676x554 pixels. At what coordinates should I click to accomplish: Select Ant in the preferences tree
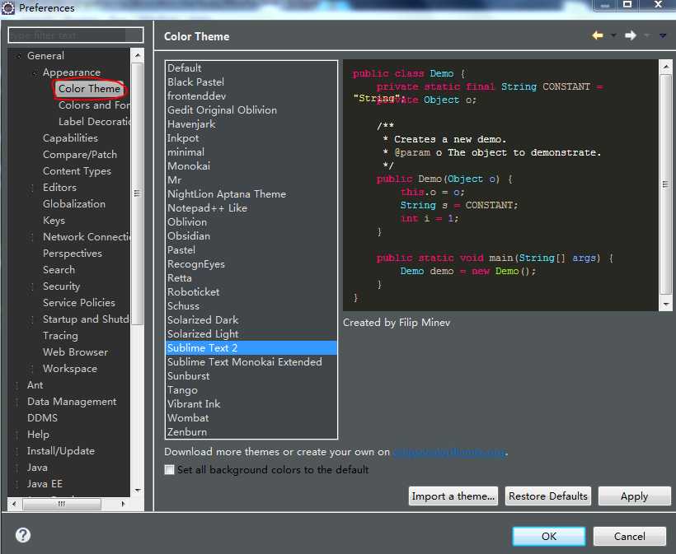click(x=35, y=385)
